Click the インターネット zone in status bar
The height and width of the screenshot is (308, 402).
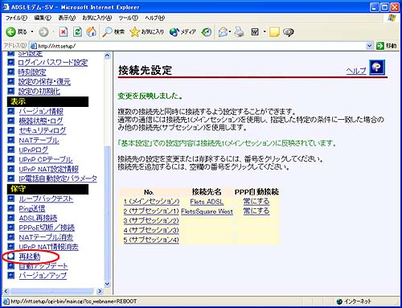354,302
